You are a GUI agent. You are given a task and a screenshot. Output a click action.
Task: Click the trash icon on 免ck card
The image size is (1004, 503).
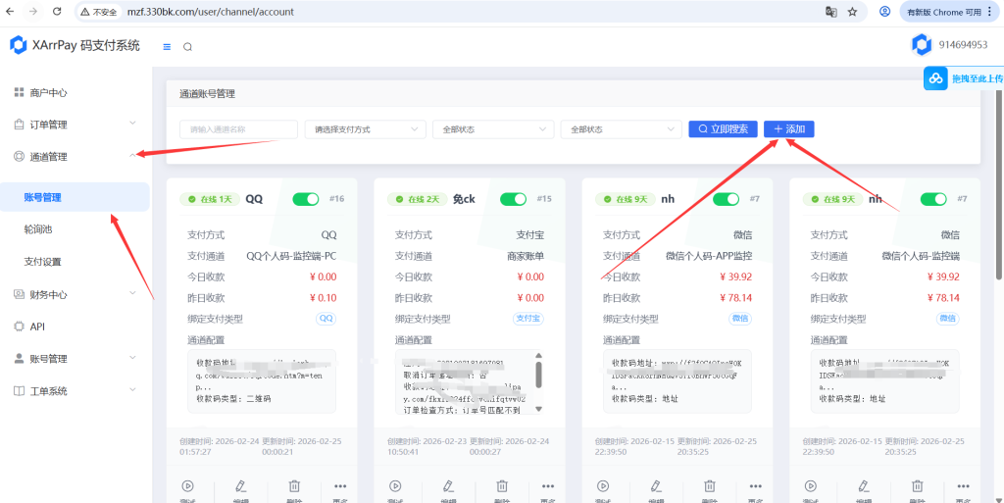pos(503,485)
